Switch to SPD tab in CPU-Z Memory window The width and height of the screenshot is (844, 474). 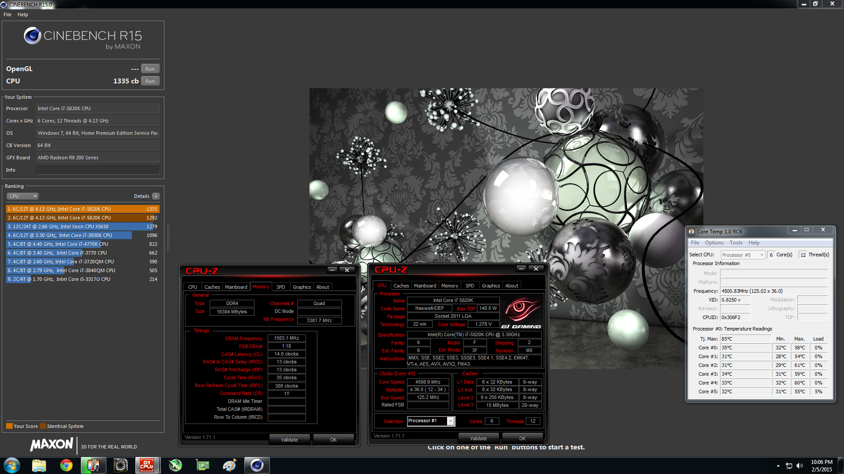point(280,287)
